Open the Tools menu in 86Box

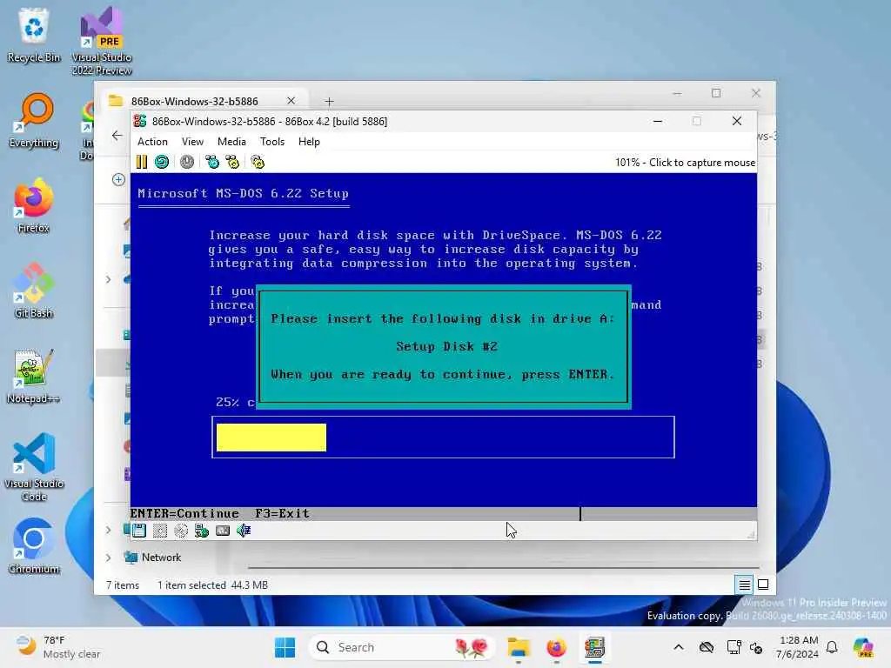272,142
